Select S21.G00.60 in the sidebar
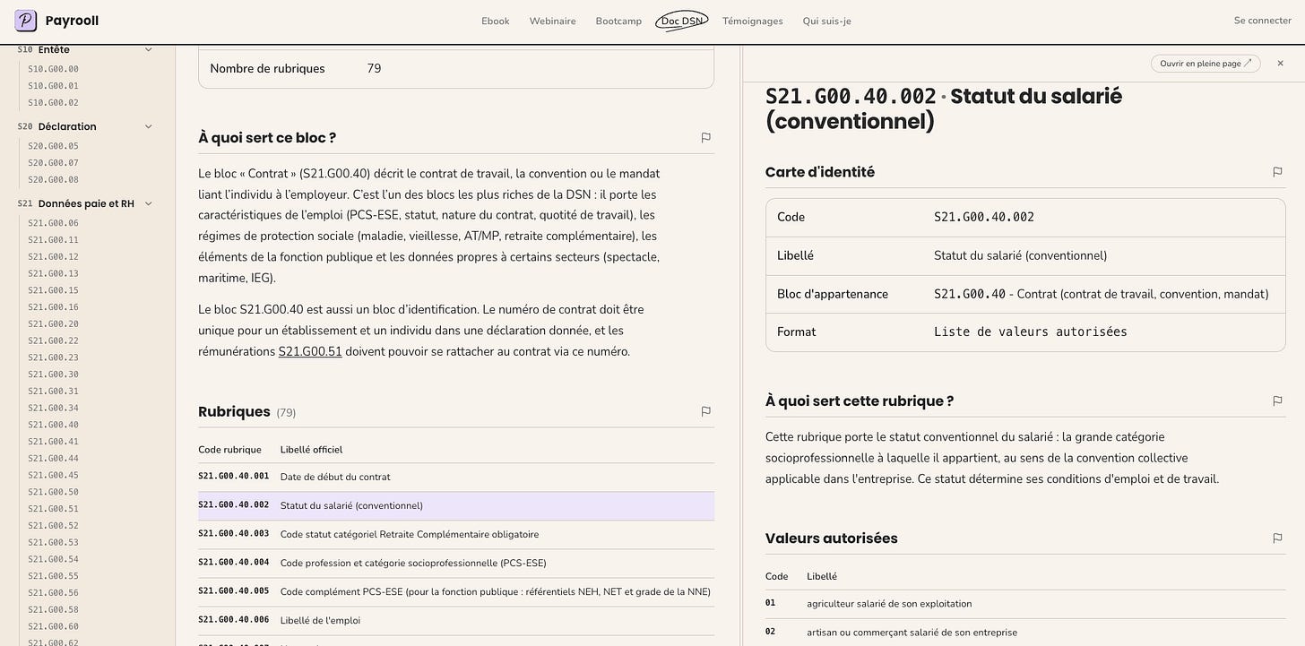Viewport: 1305px width, 646px height. pos(53,626)
